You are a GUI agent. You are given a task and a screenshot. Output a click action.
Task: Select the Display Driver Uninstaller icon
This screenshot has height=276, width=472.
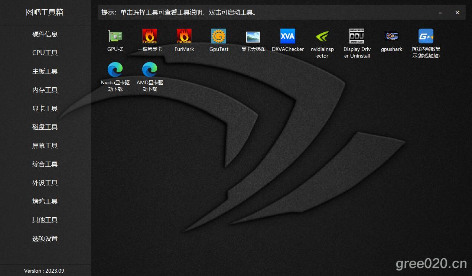tap(357, 36)
